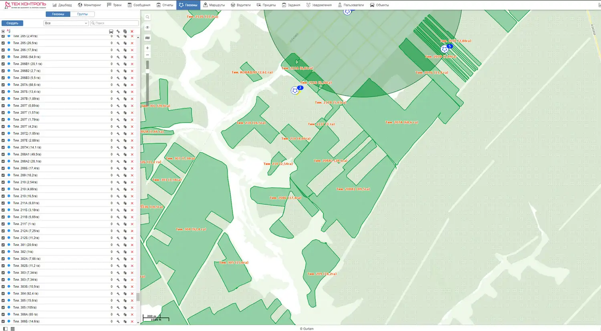Click bottom-left grid layout icon
This screenshot has width=601, height=331.
(12, 329)
